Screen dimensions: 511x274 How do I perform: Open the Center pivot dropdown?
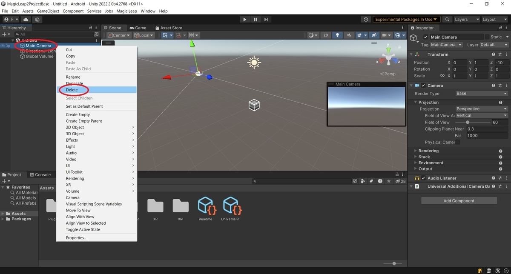coord(119,35)
